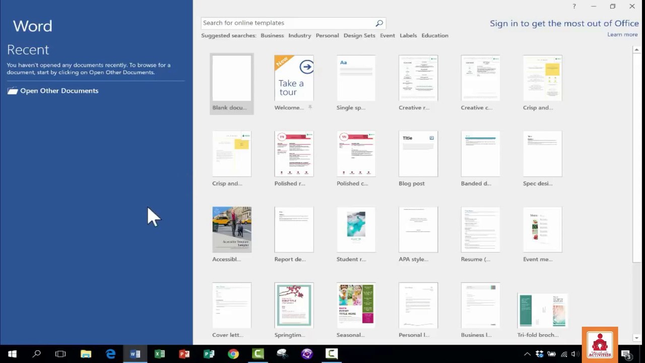This screenshot has width=645, height=363.
Task: Select the Personal letterhead template
Action: (418, 311)
